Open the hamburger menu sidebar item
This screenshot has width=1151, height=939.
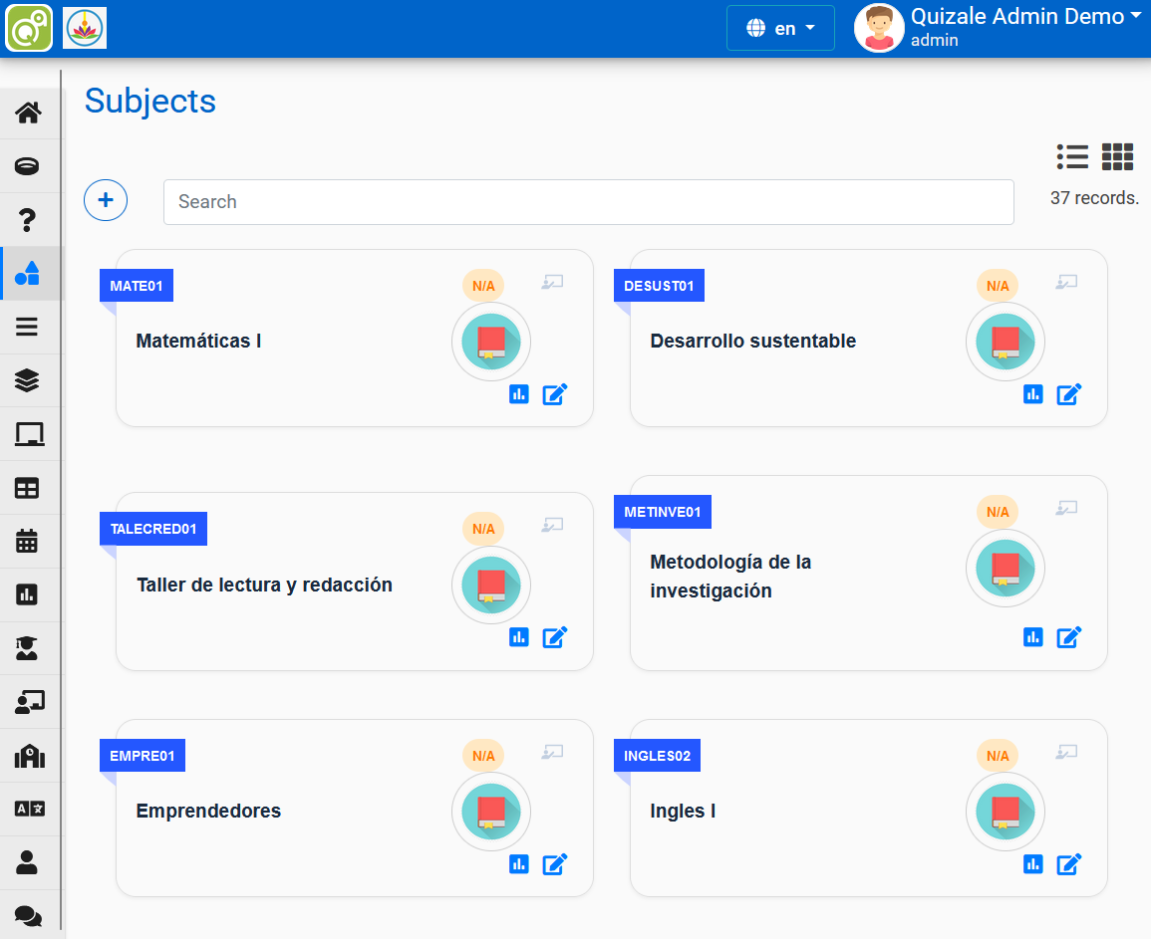pos(28,327)
